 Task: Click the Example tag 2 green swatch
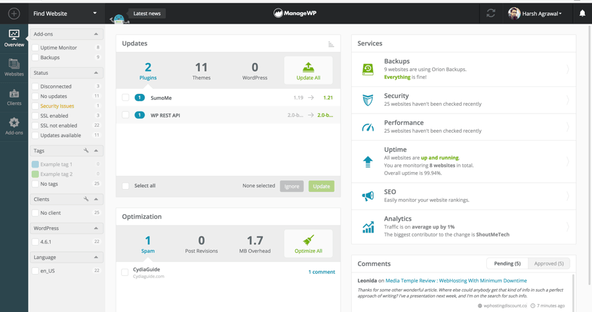click(x=35, y=174)
